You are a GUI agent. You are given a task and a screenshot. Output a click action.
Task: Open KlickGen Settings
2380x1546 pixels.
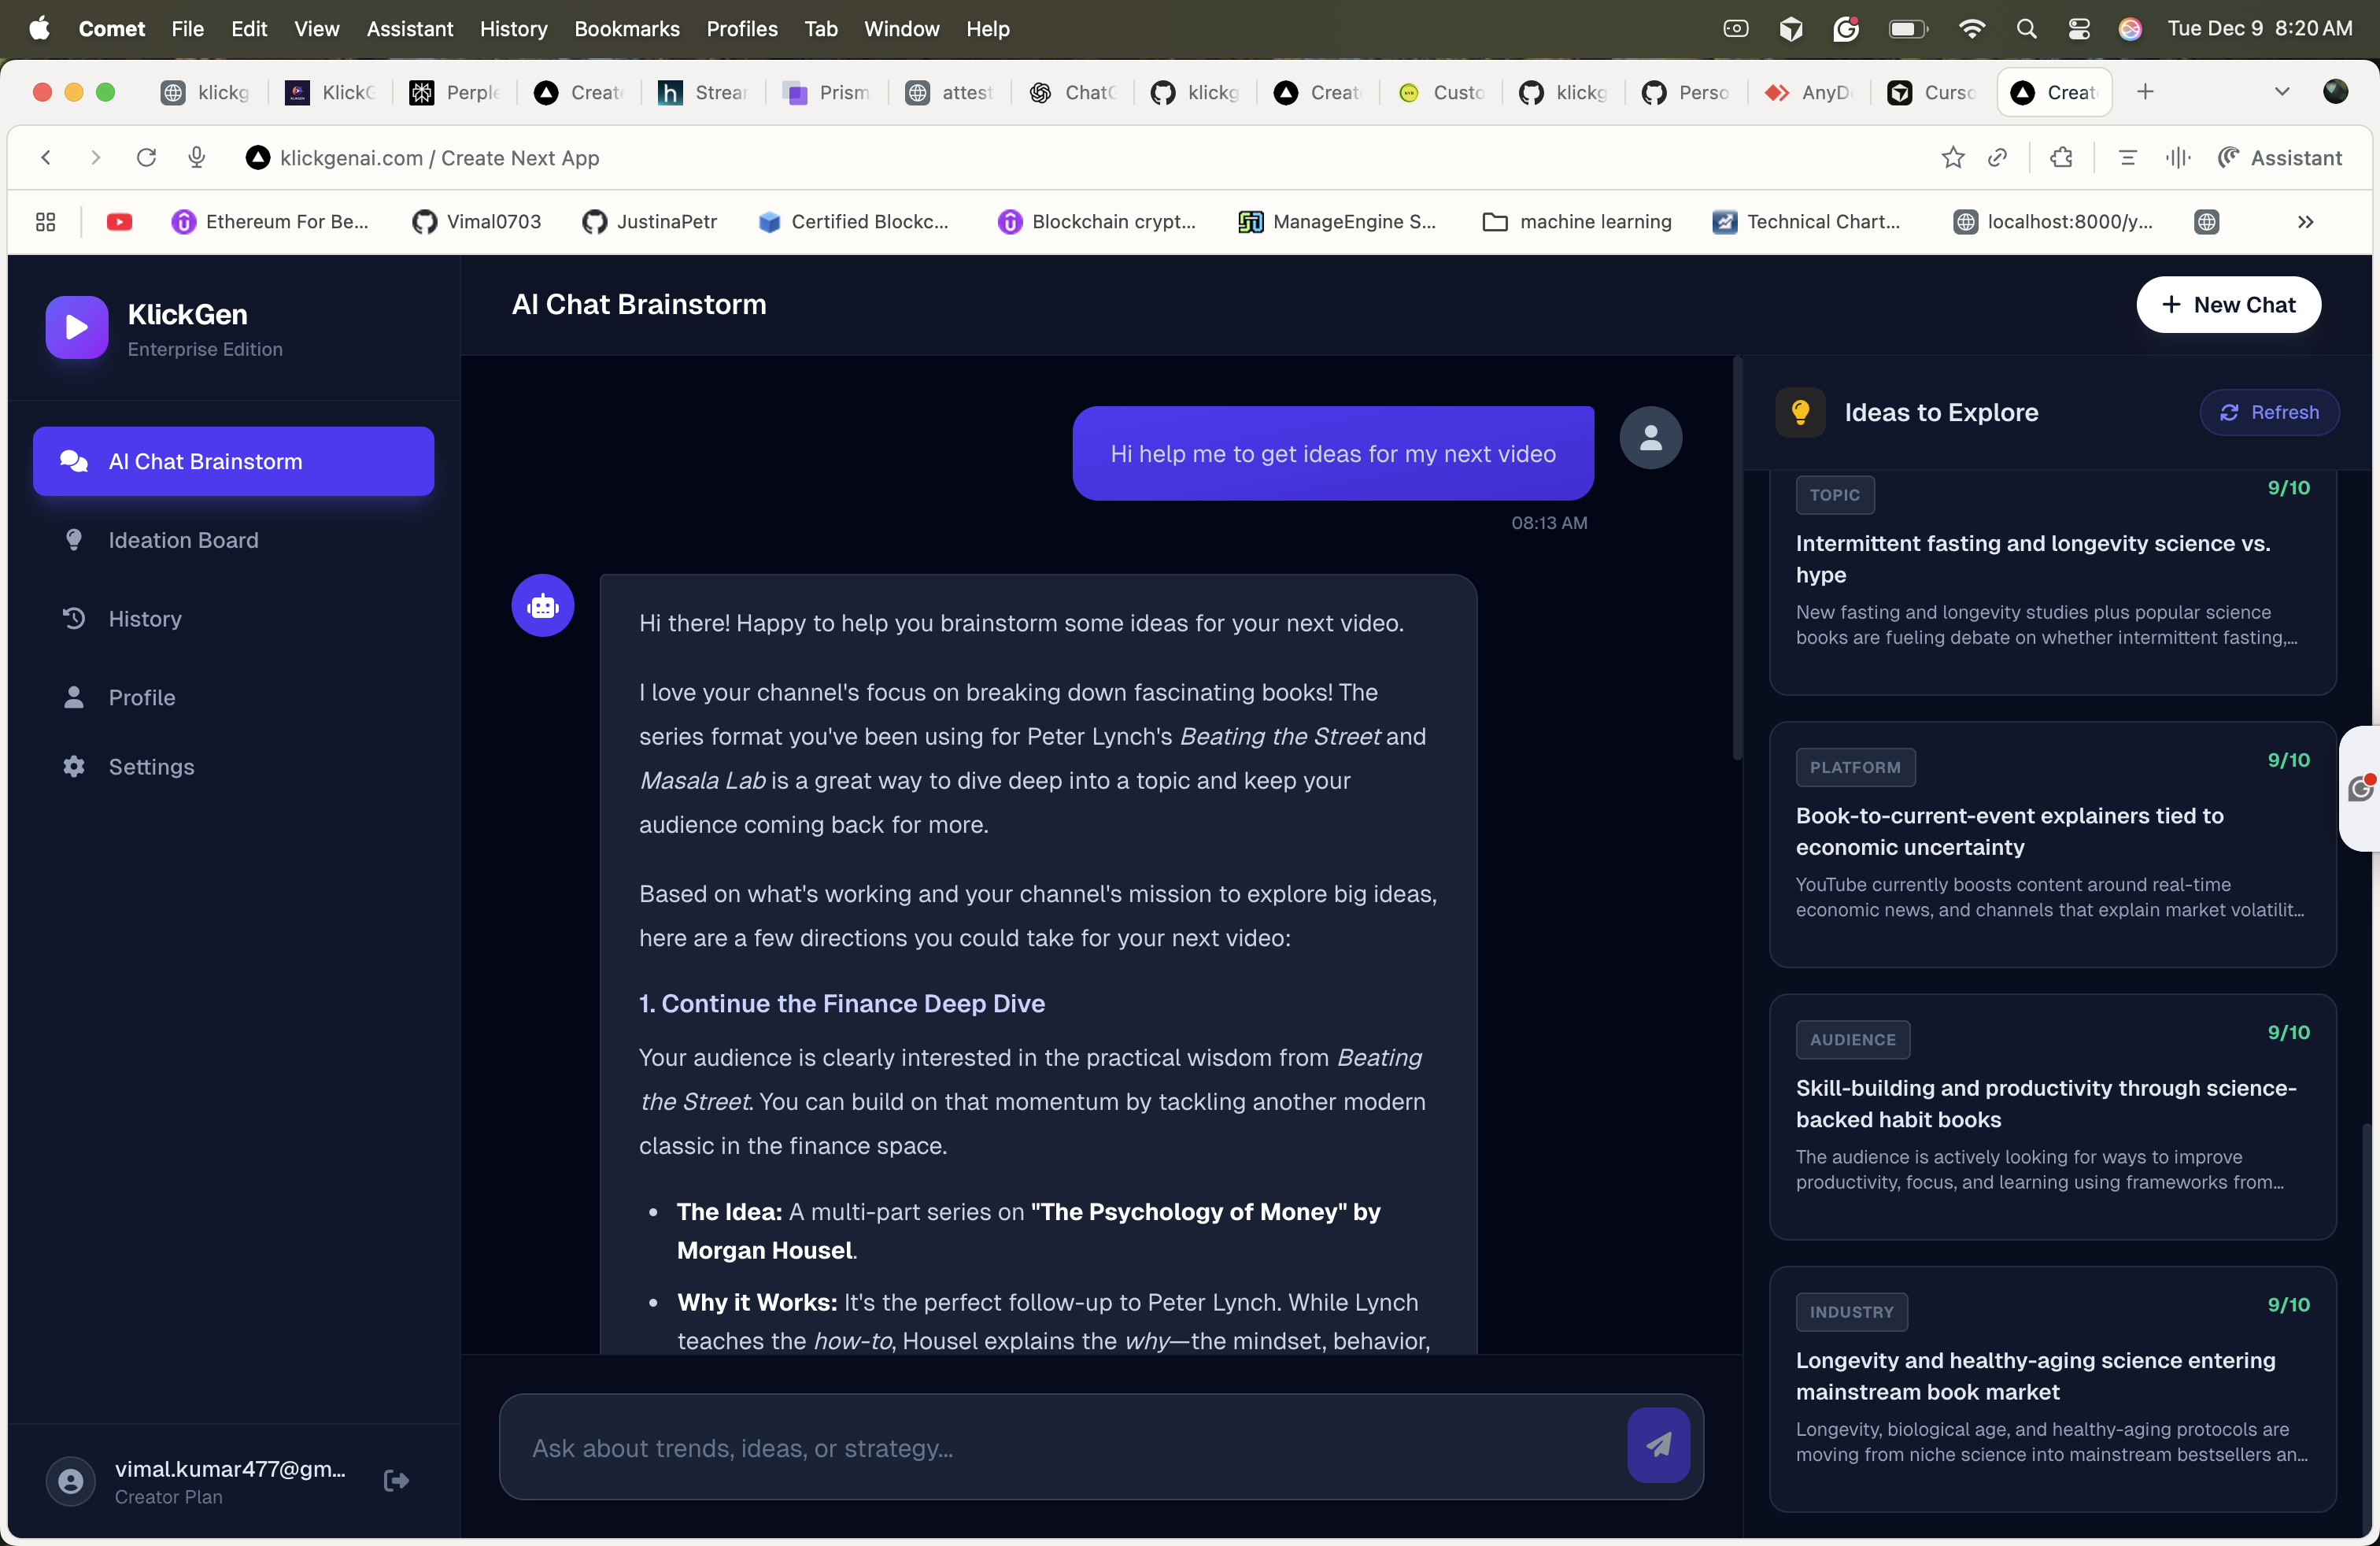pyautogui.click(x=150, y=767)
